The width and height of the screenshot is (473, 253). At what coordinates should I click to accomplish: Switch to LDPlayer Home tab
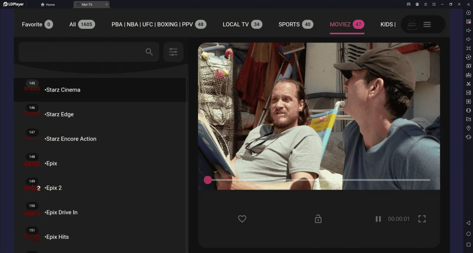pos(48,4)
